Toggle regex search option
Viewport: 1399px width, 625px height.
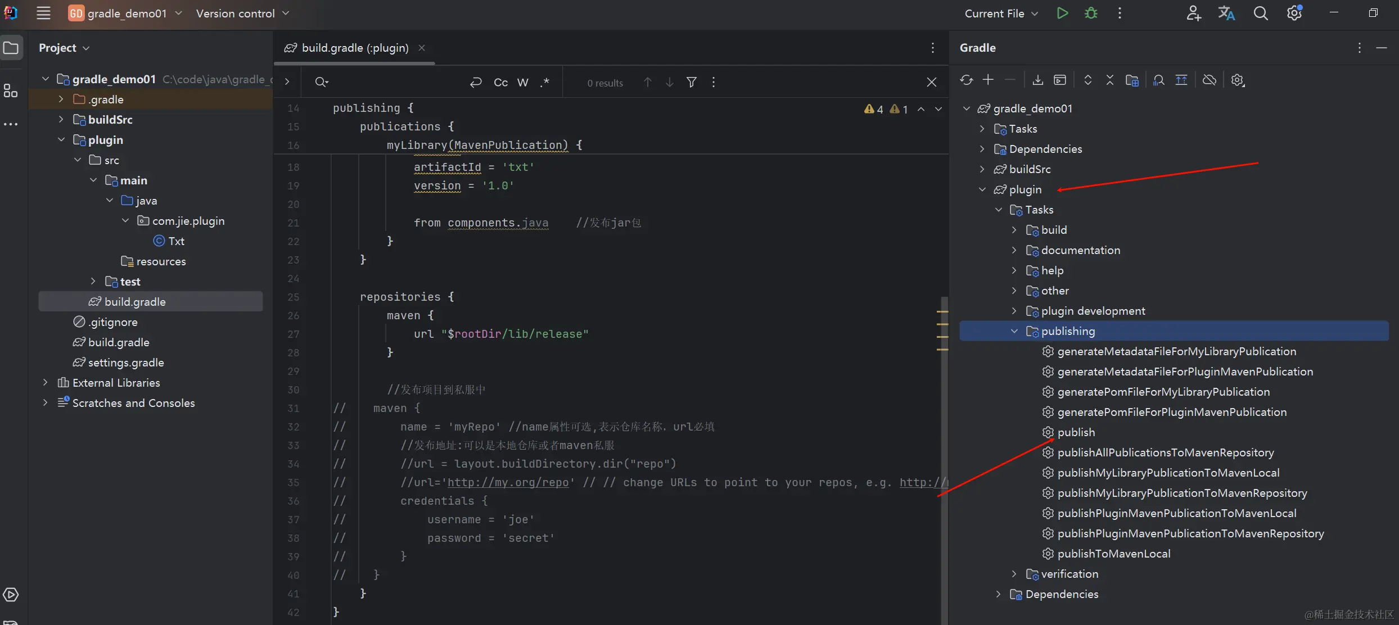pyautogui.click(x=544, y=83)
